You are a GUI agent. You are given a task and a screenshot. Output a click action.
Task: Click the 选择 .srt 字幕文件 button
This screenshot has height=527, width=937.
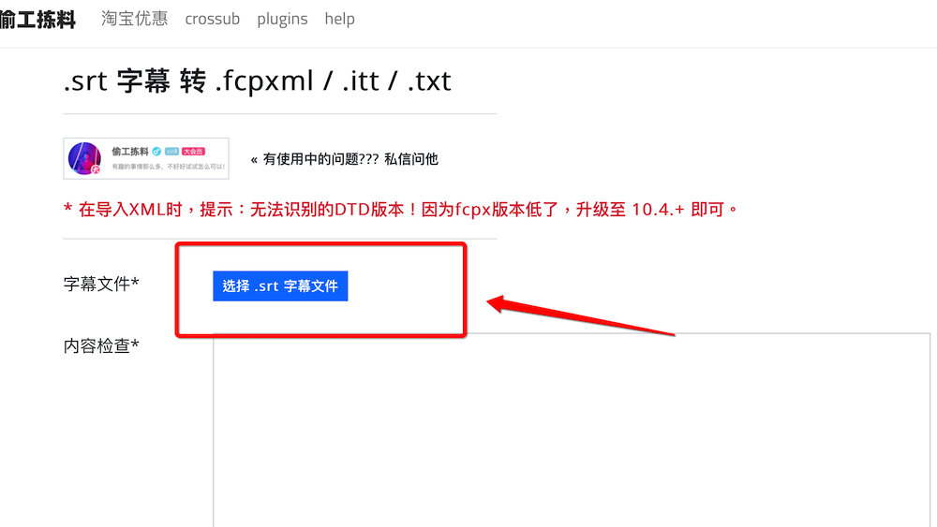pos(280,285)
